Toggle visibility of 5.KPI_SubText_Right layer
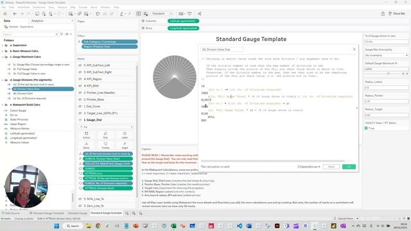 [x=80, y=72]
